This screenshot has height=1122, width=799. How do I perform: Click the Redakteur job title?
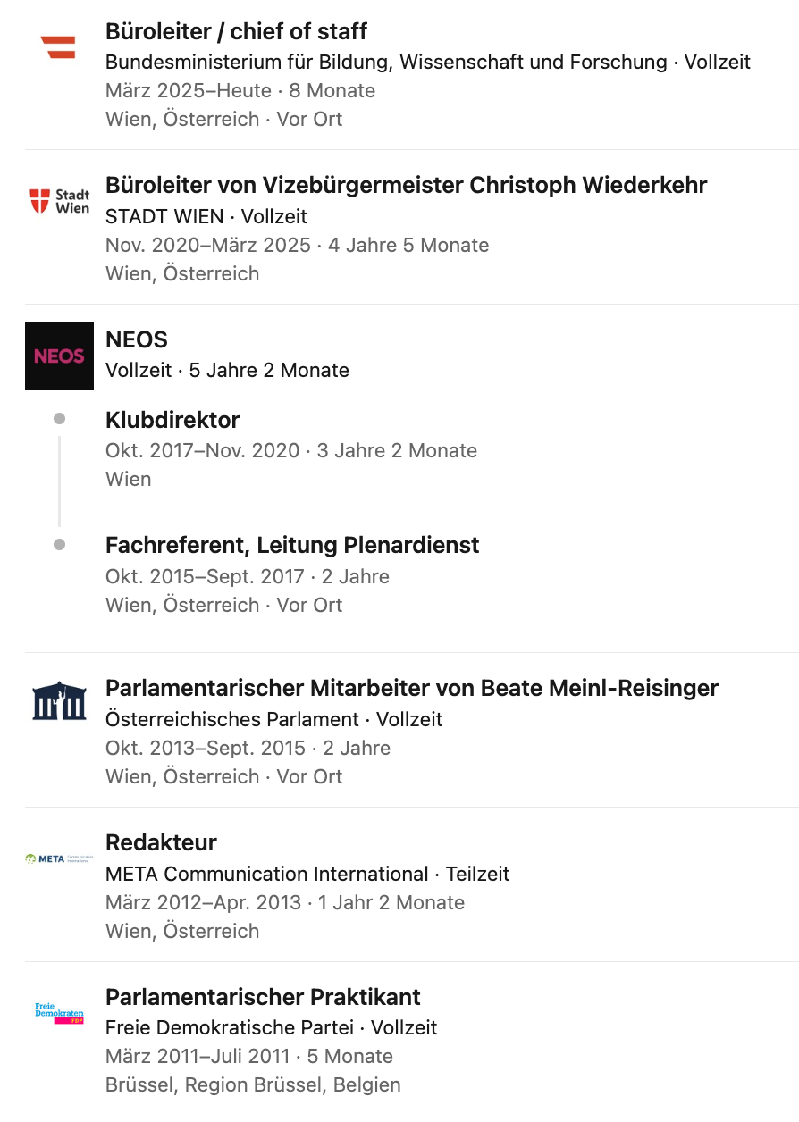click(x=161, y=842)
